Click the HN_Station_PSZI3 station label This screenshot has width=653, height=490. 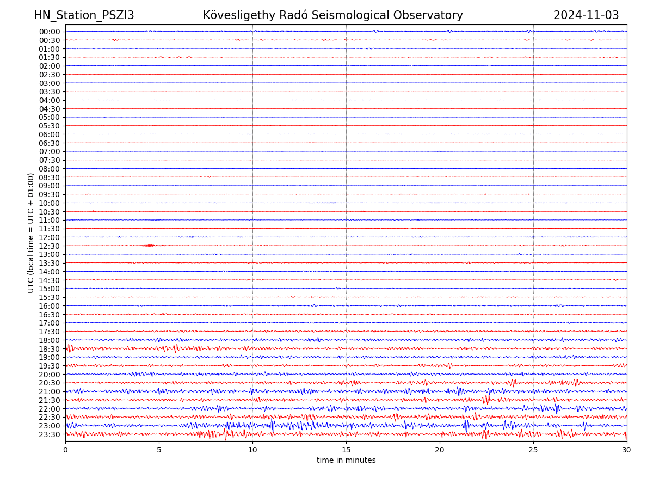[x=84, y=16]
